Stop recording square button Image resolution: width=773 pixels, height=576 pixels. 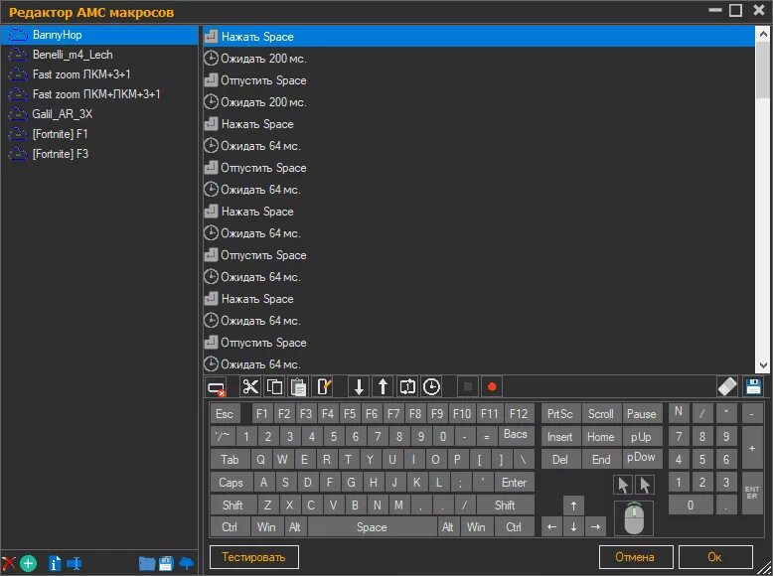[468, 386]
